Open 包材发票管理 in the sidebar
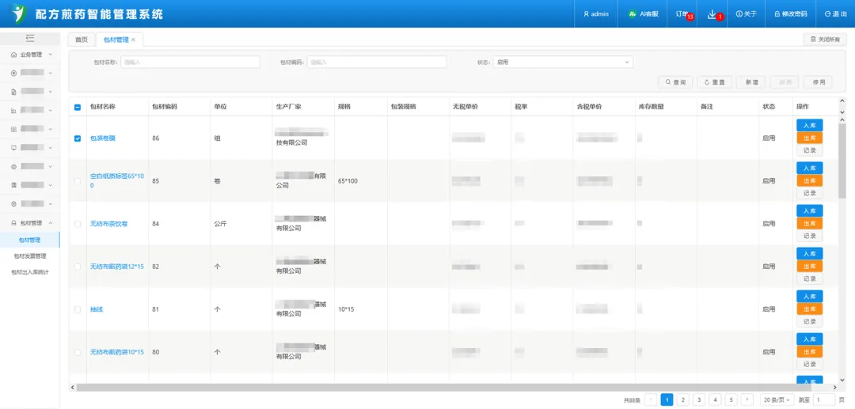Image resolution: width=855 pixels, height=409 pixels. coord(30,256)
